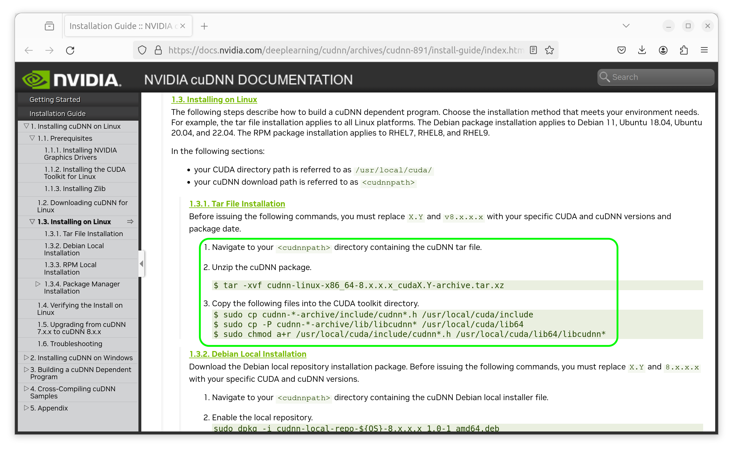The height and width of the screenshot is (451, 733).
Task: Open the extensions puzzle icon
Action: tap(684, 50)
